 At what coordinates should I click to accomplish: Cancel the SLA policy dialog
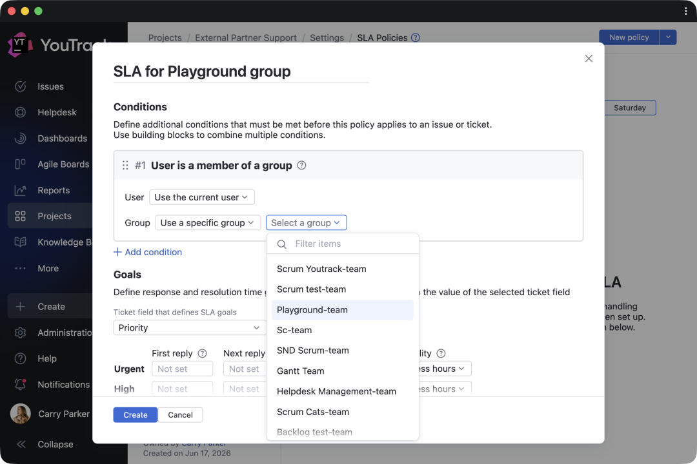point(180,415)
